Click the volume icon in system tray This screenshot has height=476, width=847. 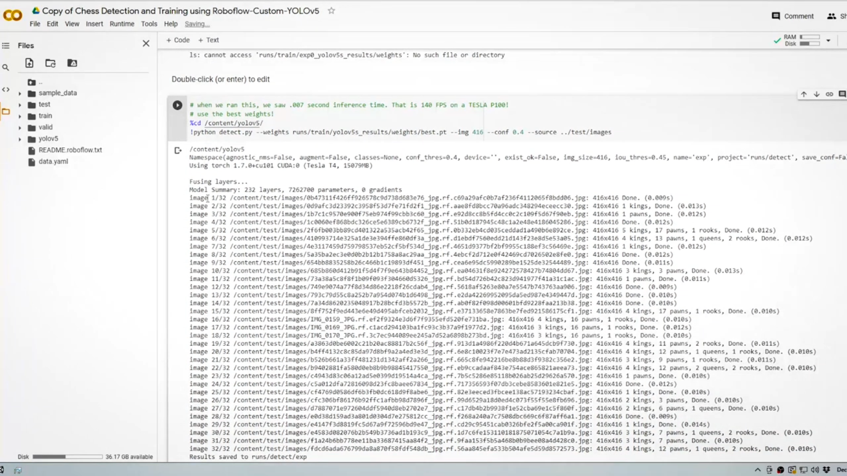click(x=815, y=470)
